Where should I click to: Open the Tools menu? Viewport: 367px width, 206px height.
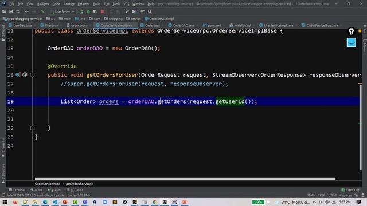(116, 4)
